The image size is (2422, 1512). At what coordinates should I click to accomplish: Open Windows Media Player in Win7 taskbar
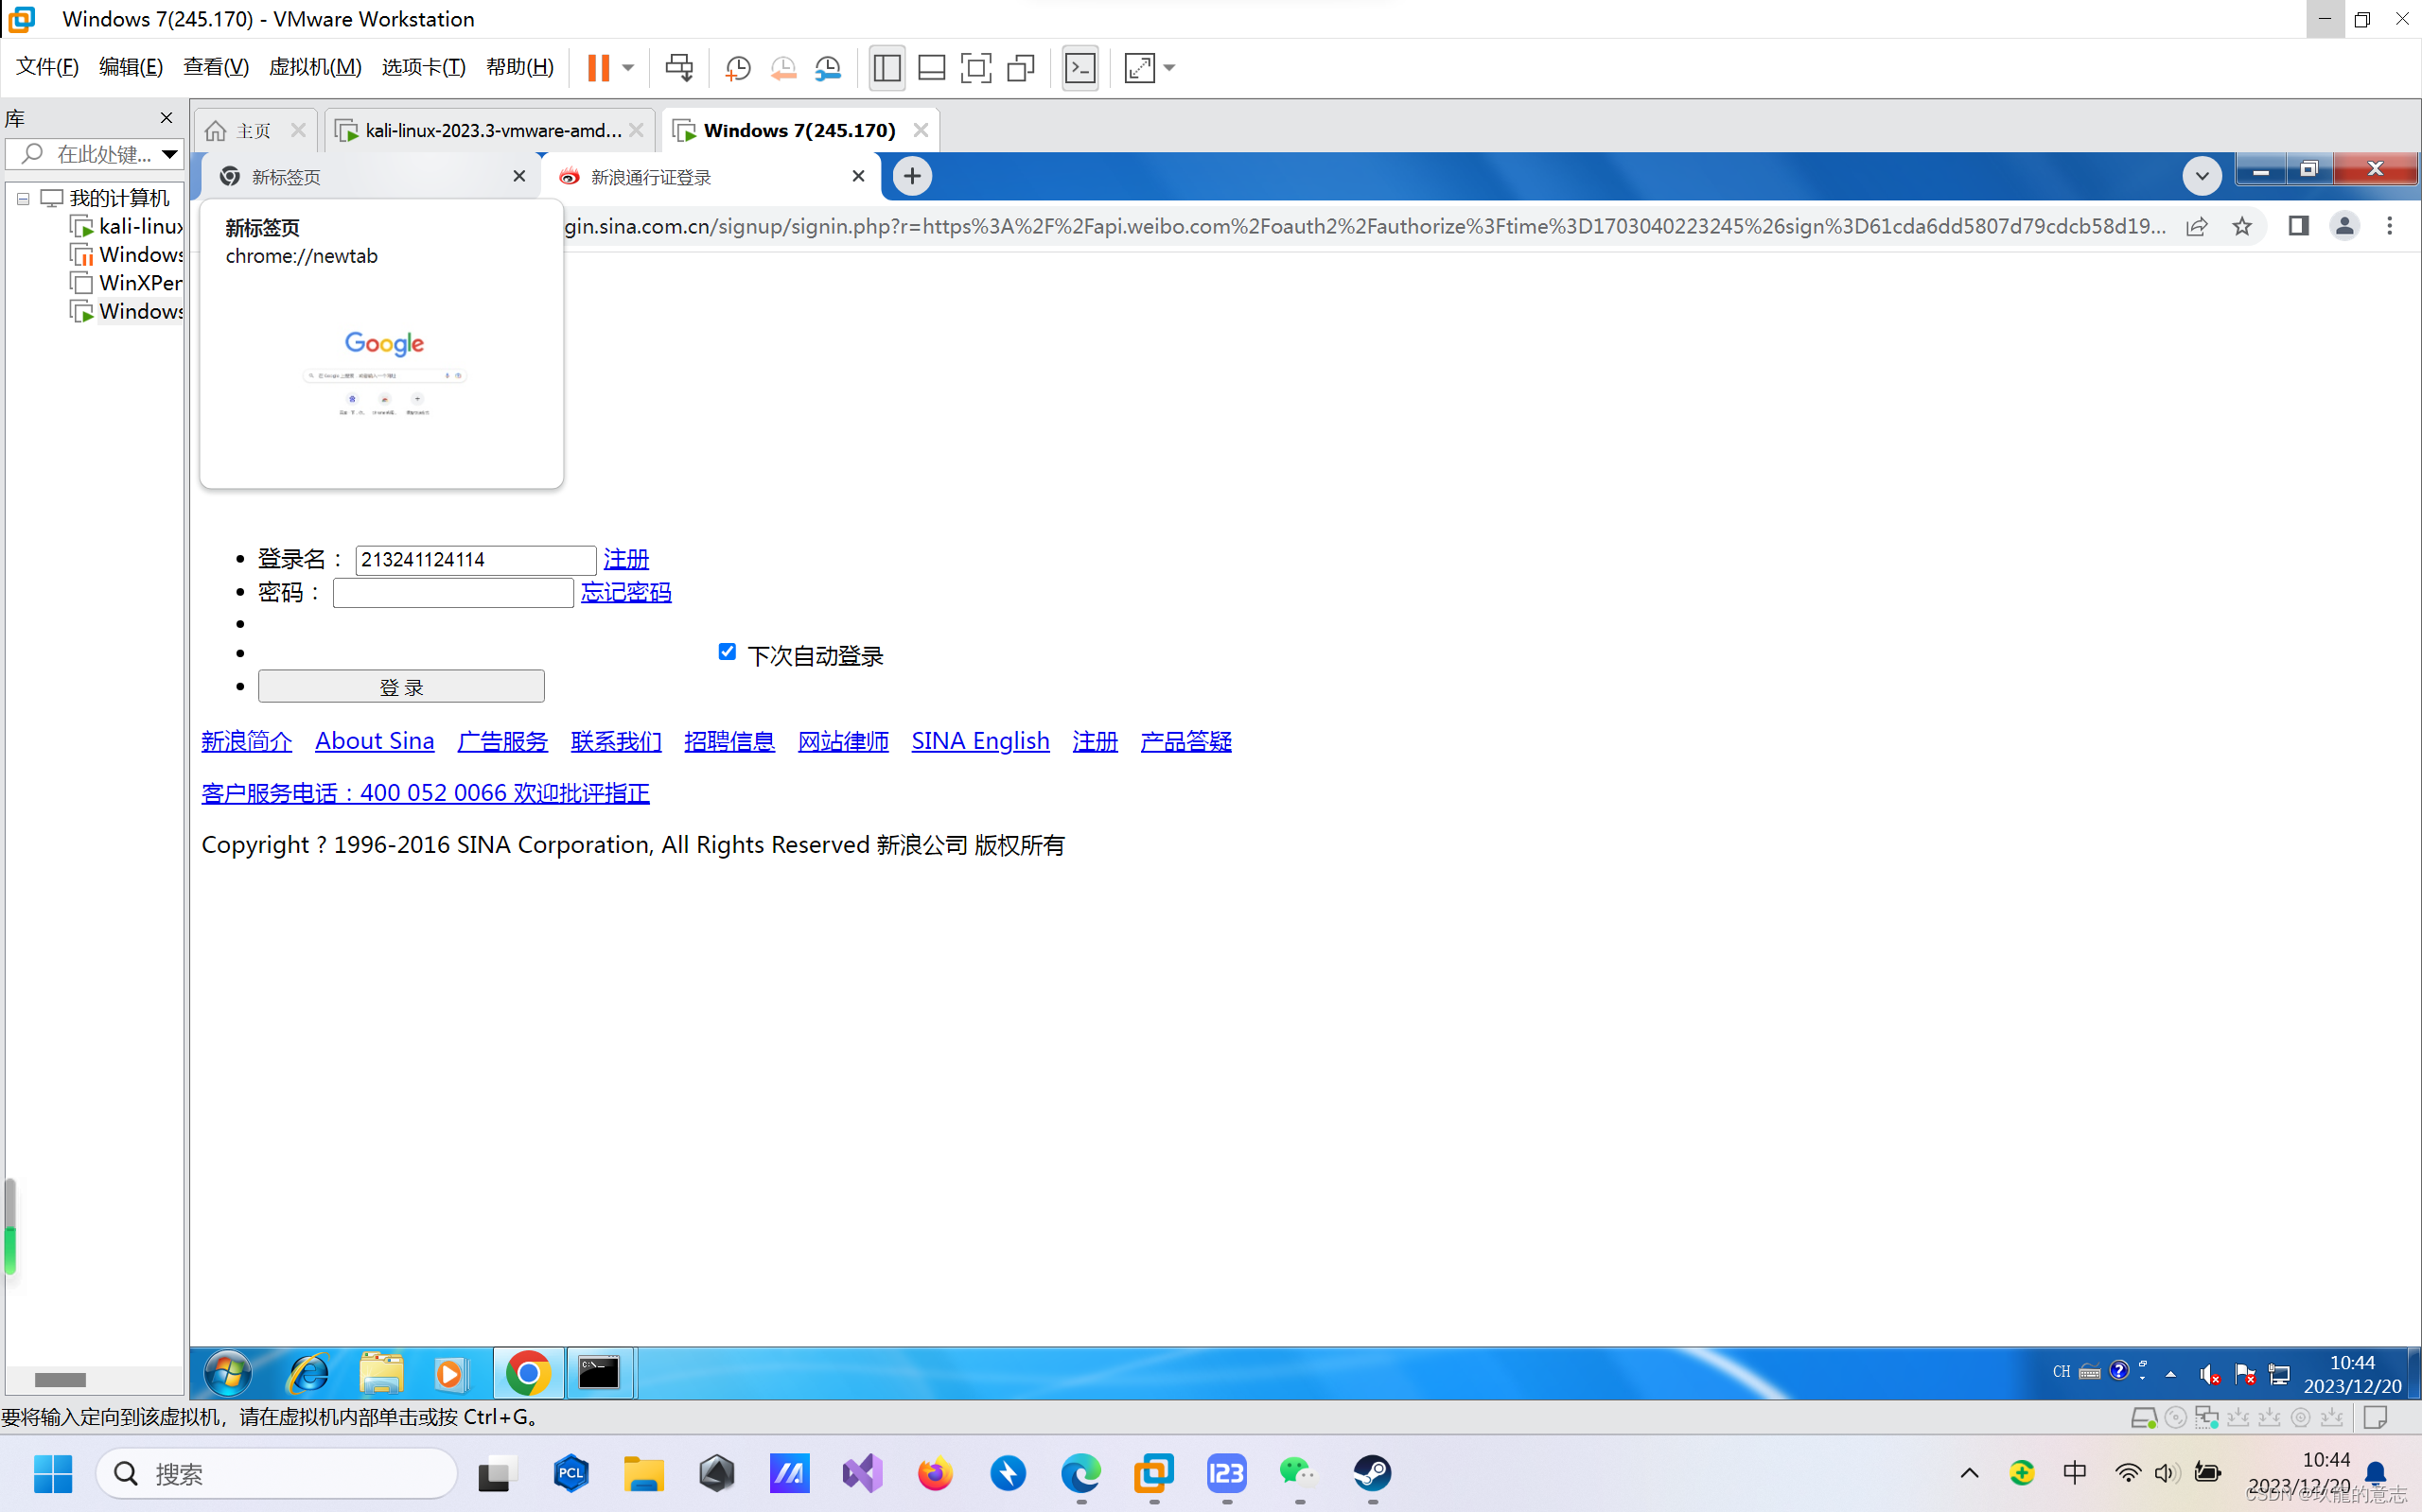(x=451, y=1374)
